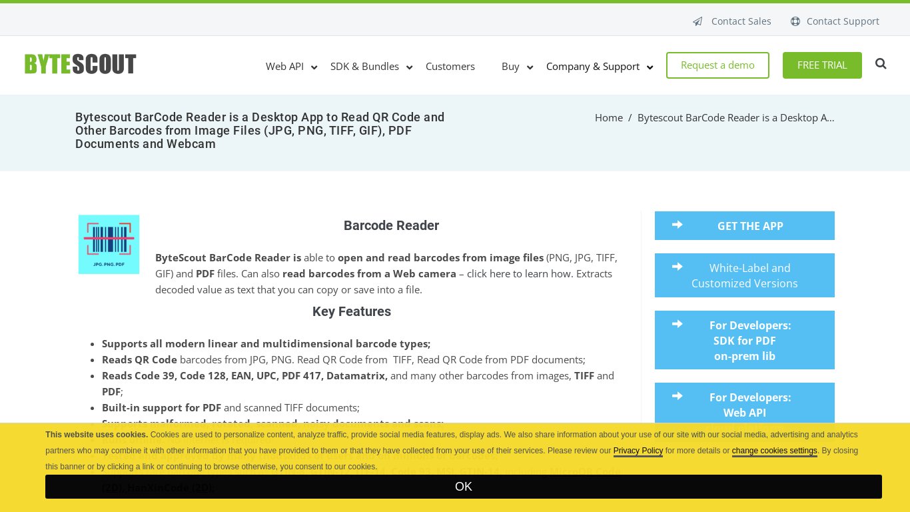
Task: Open the Company & Support menu
Action: click(x=593, y=67)
